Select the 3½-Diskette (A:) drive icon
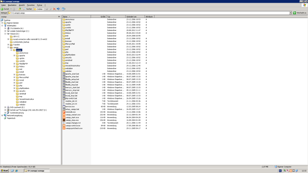The image size is (308, 173). point(8,28)
